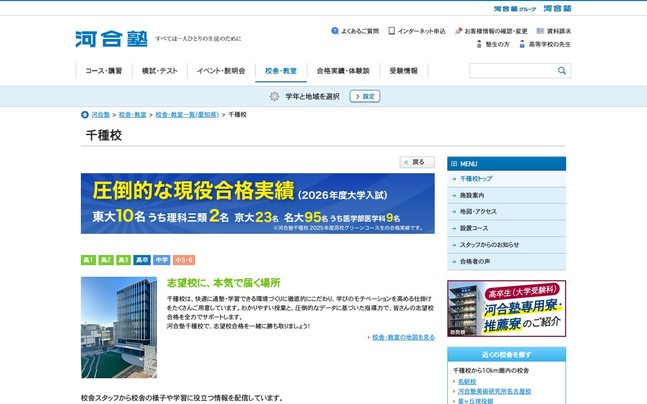647x404 pixels.
Task: Open 河合塾グループ top bar link
Action: (x=515, y=9)
